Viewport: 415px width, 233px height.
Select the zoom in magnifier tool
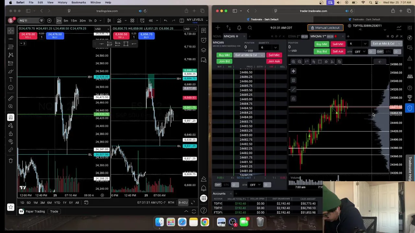tap(11, 106)
